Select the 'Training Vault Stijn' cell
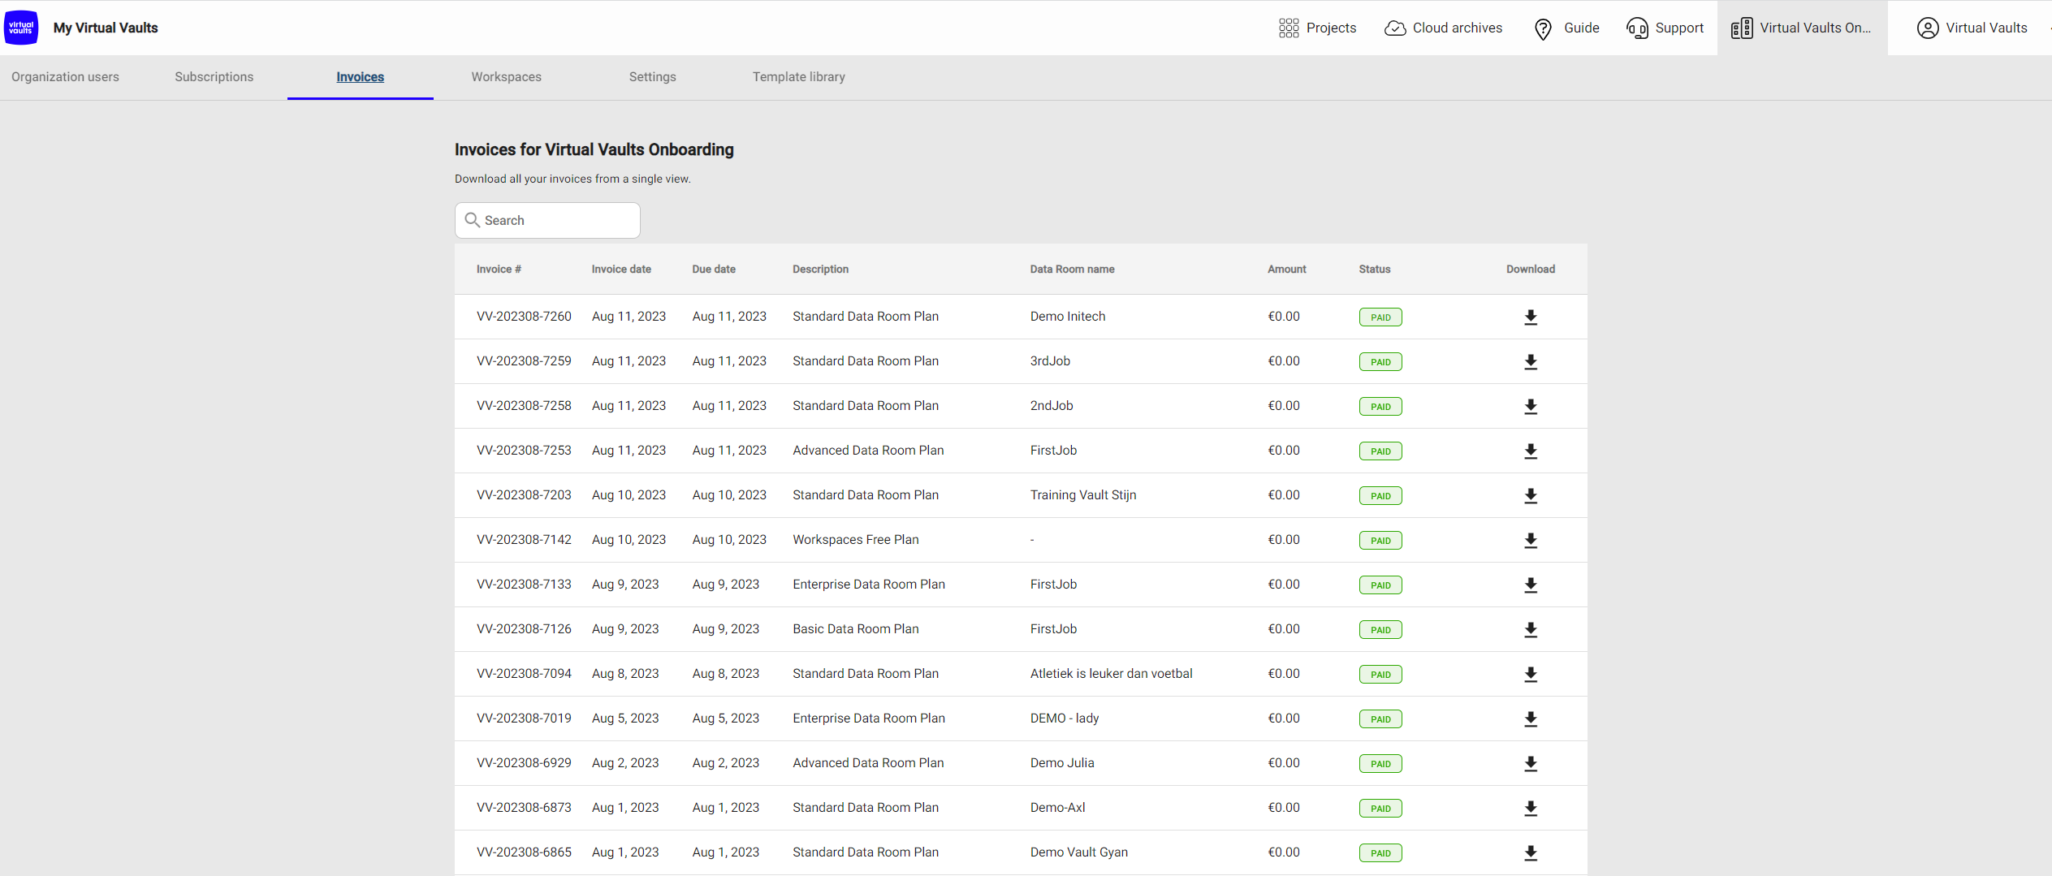 [1083, 495]
